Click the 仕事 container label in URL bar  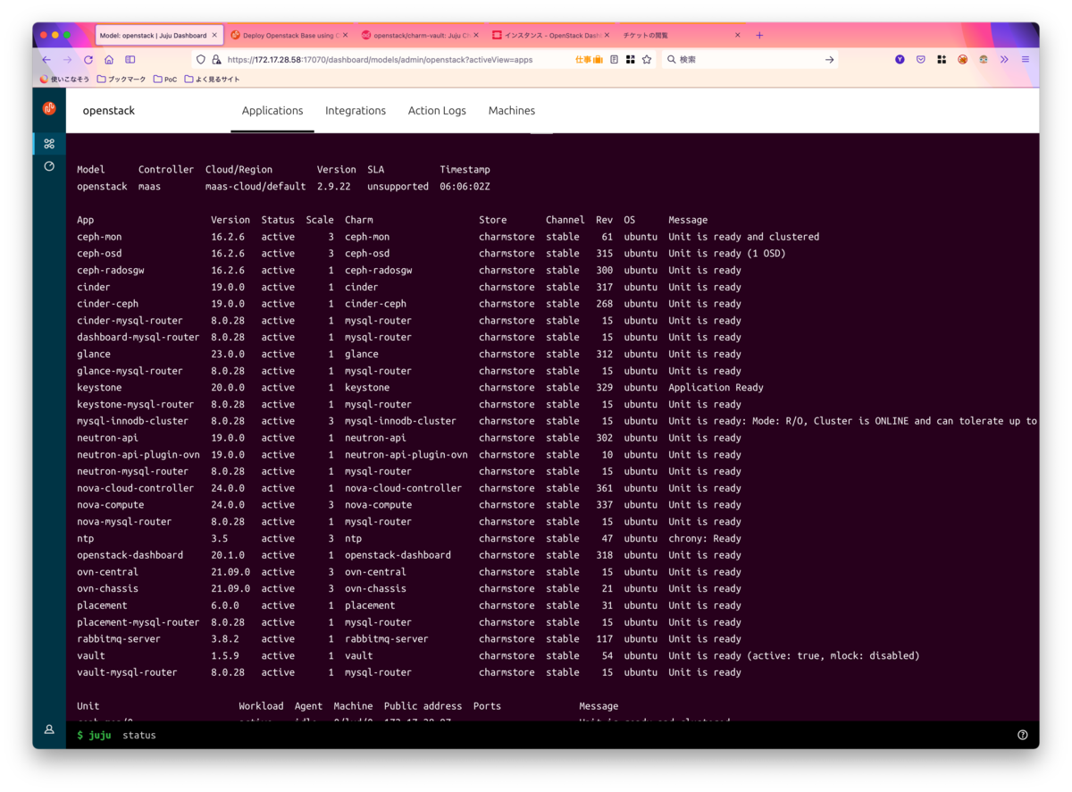pyautogui.click(x=589, y=60)
